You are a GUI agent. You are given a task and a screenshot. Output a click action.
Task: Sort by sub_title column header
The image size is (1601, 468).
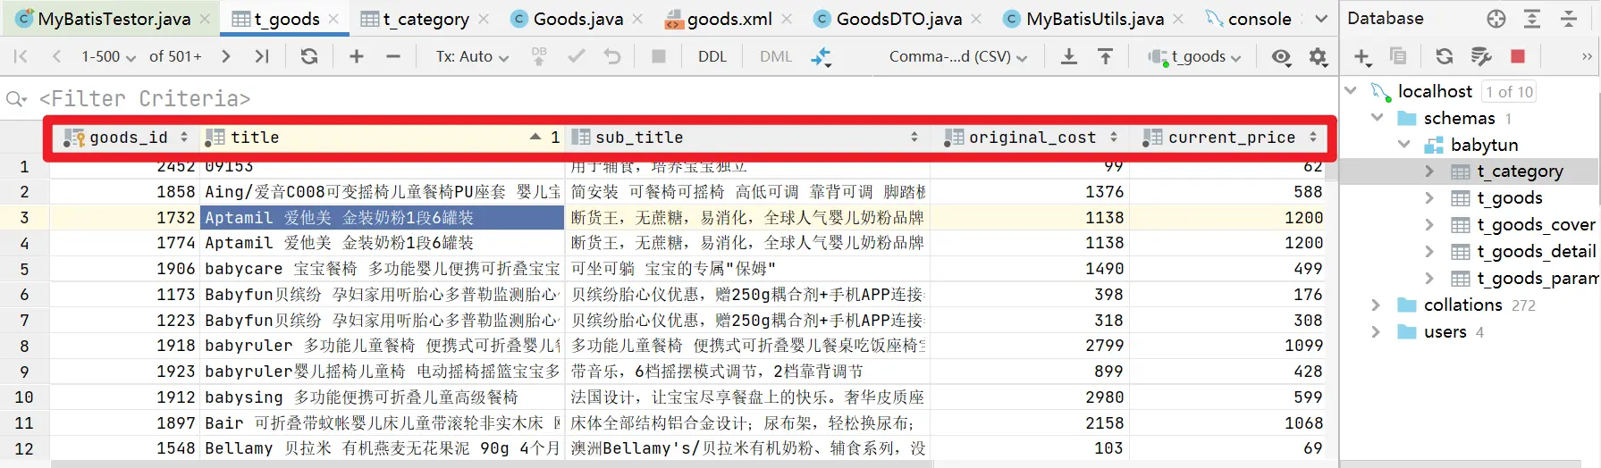pos(746,138)
